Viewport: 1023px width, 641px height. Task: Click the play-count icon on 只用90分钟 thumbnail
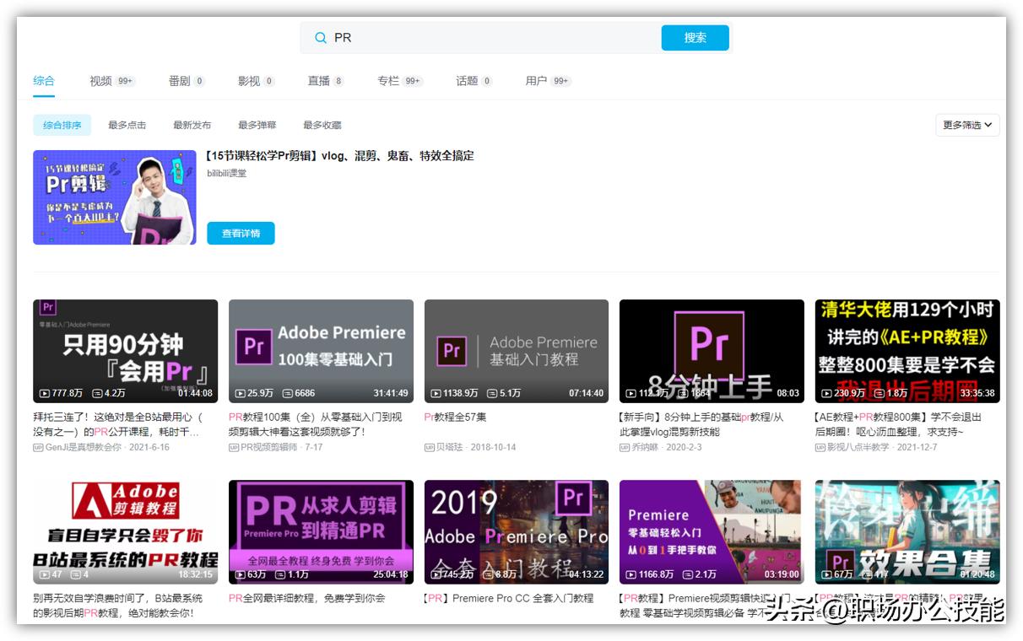tap(45, 392)
